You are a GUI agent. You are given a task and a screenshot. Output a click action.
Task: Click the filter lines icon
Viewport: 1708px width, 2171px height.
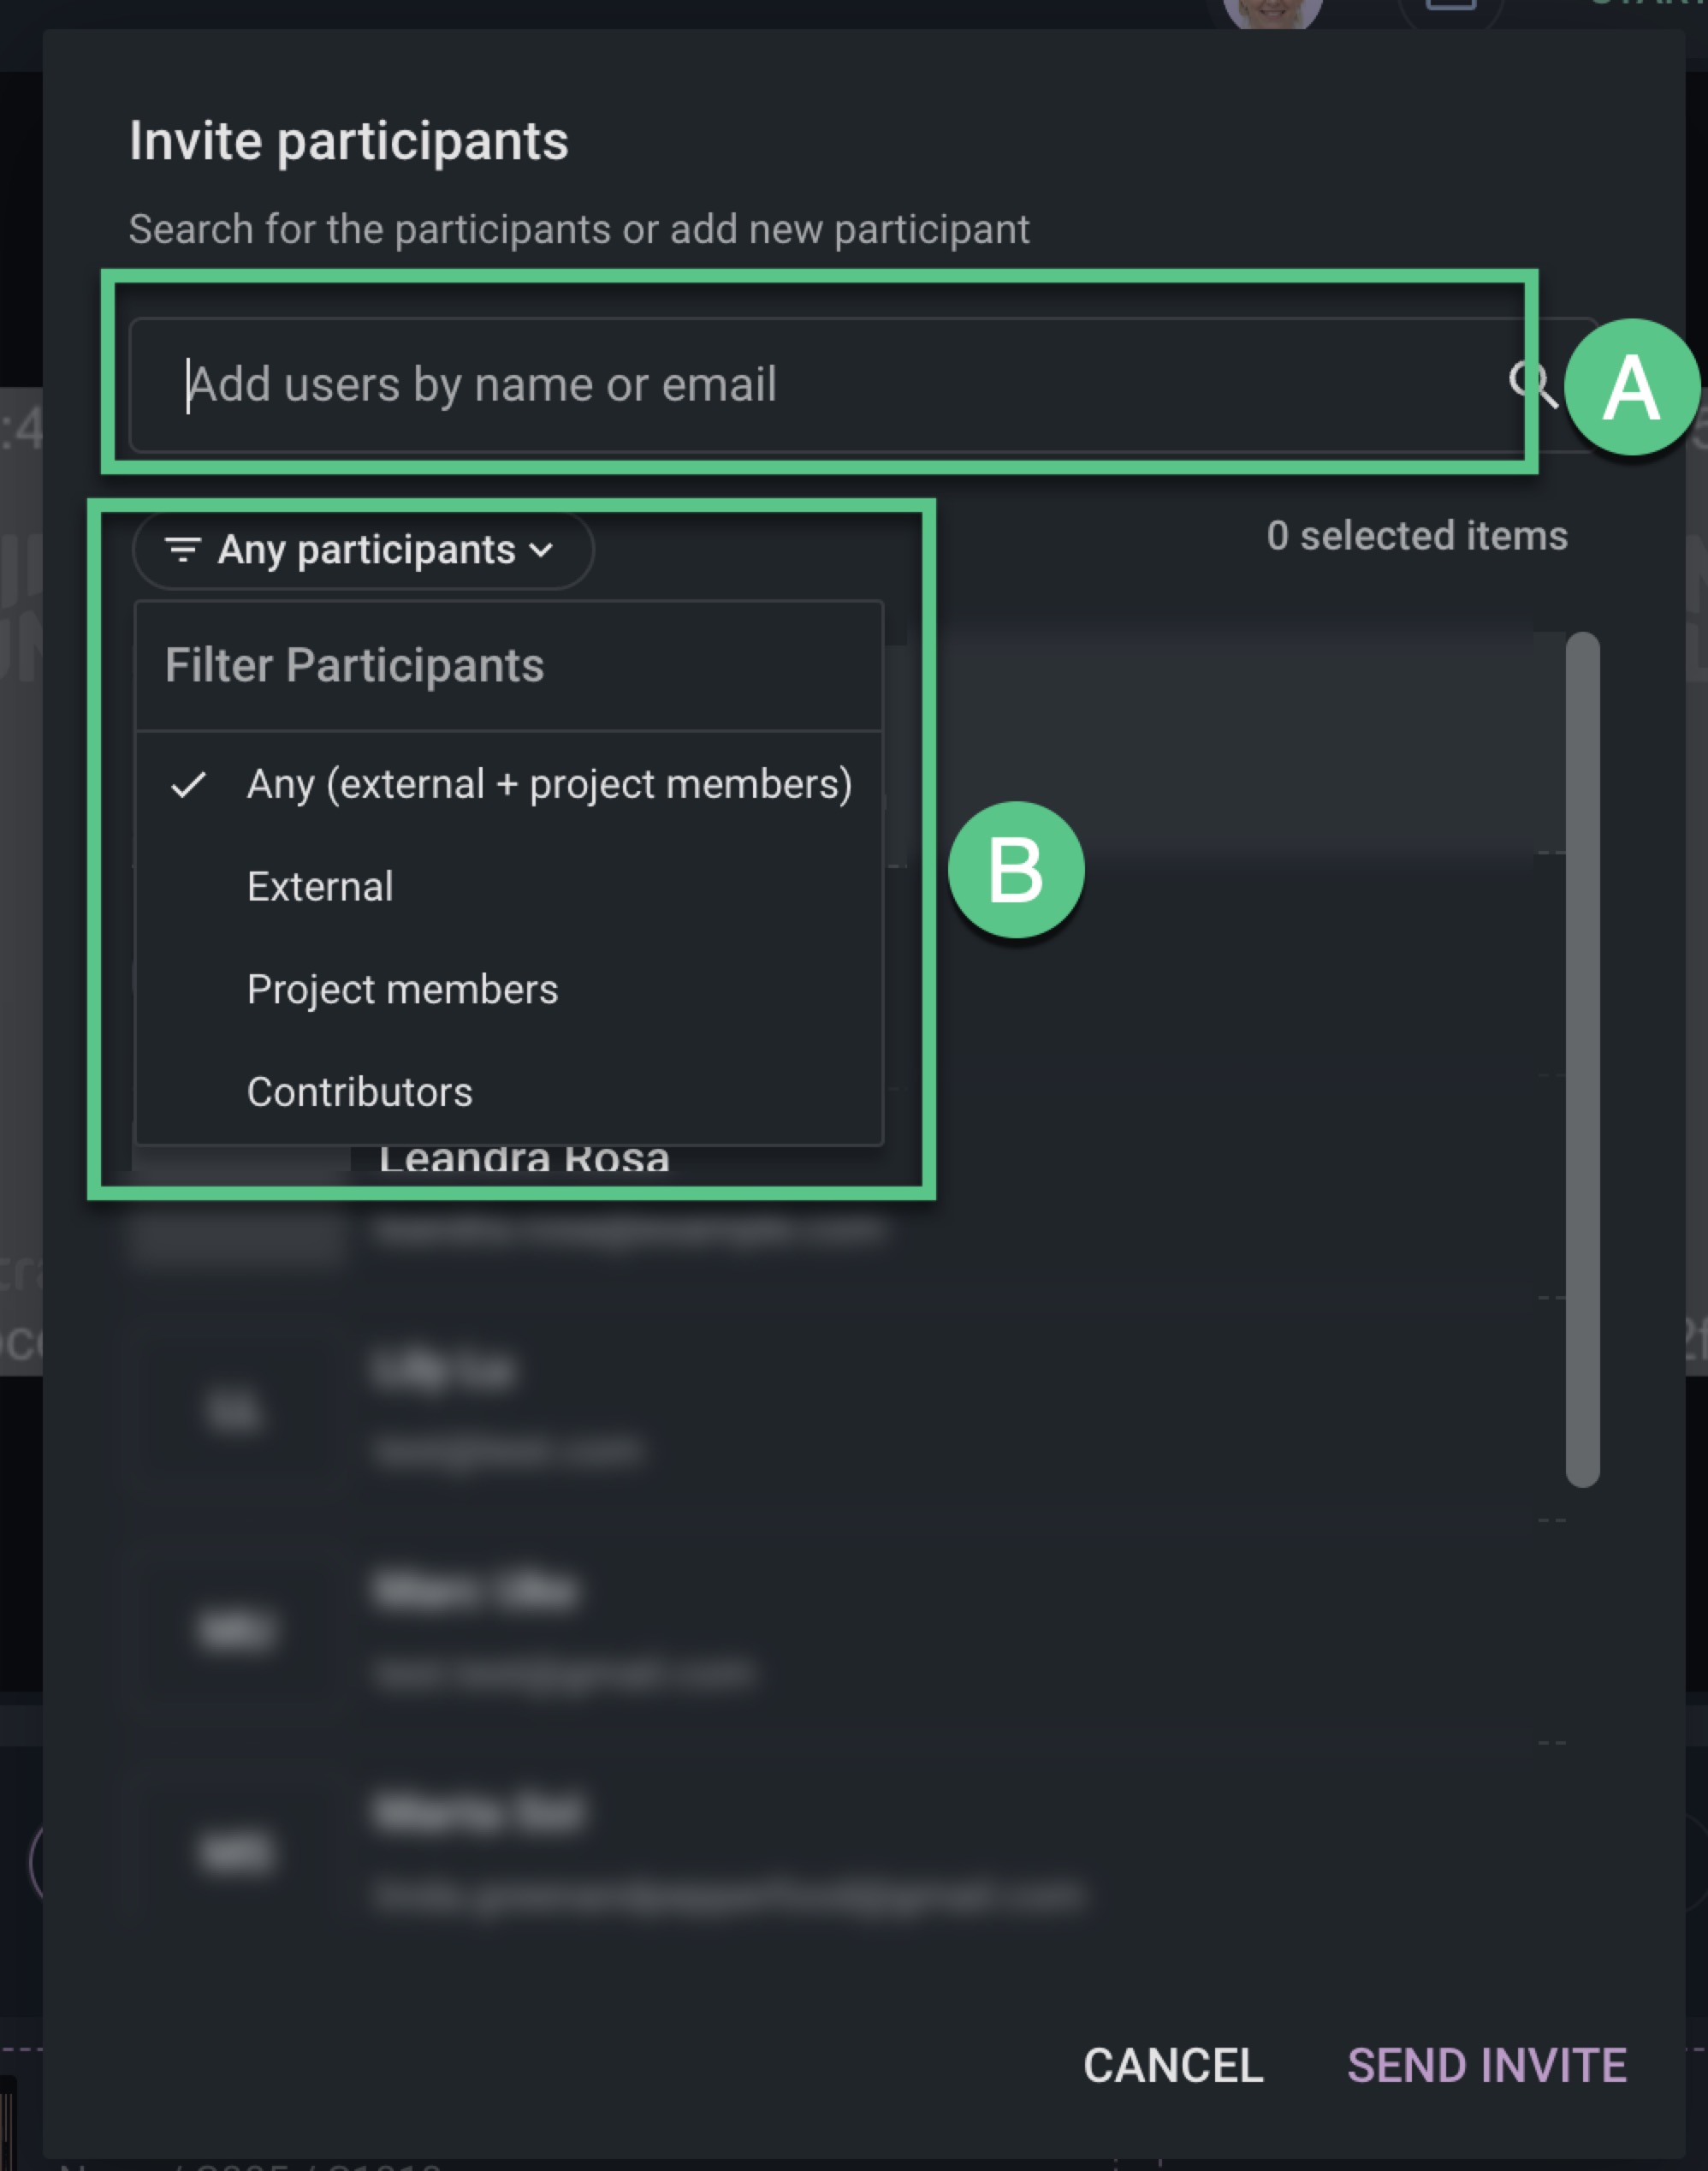pos(183,550)
